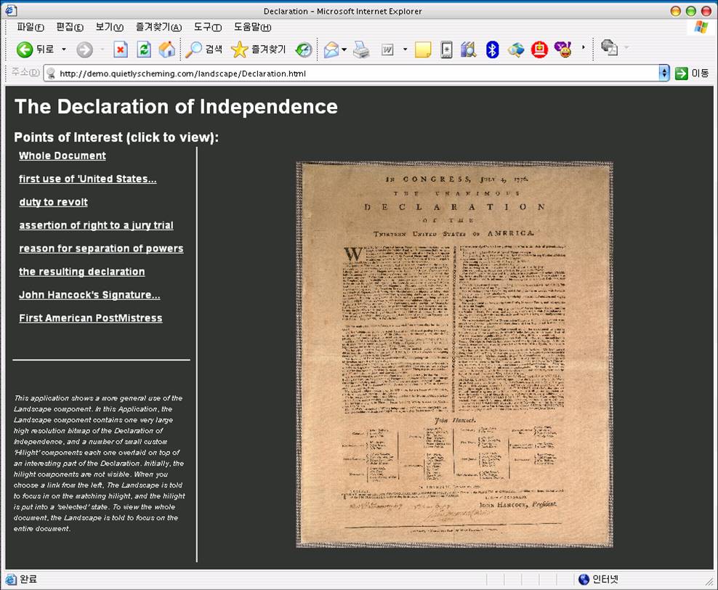718x590 pixels.
Task: Open the 파일(F) File menu
Action: 31,27
